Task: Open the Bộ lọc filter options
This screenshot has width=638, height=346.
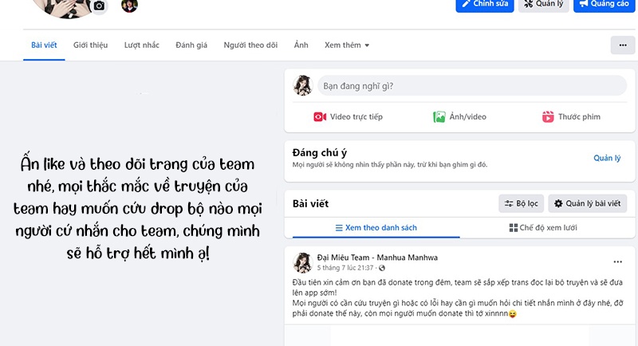Action: 521,203
